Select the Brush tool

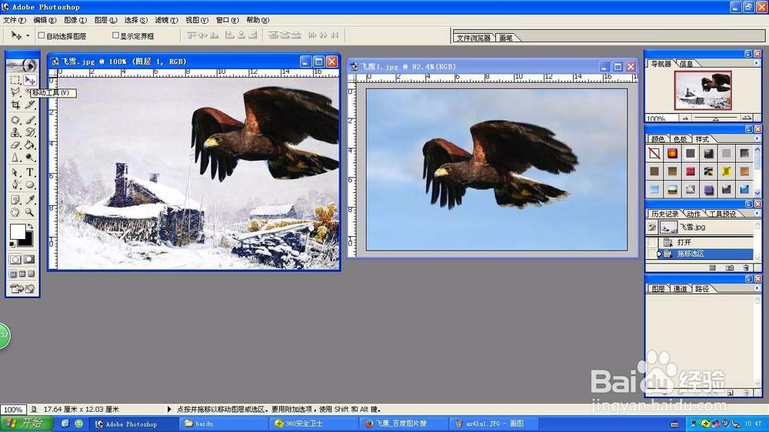(30, 120)
